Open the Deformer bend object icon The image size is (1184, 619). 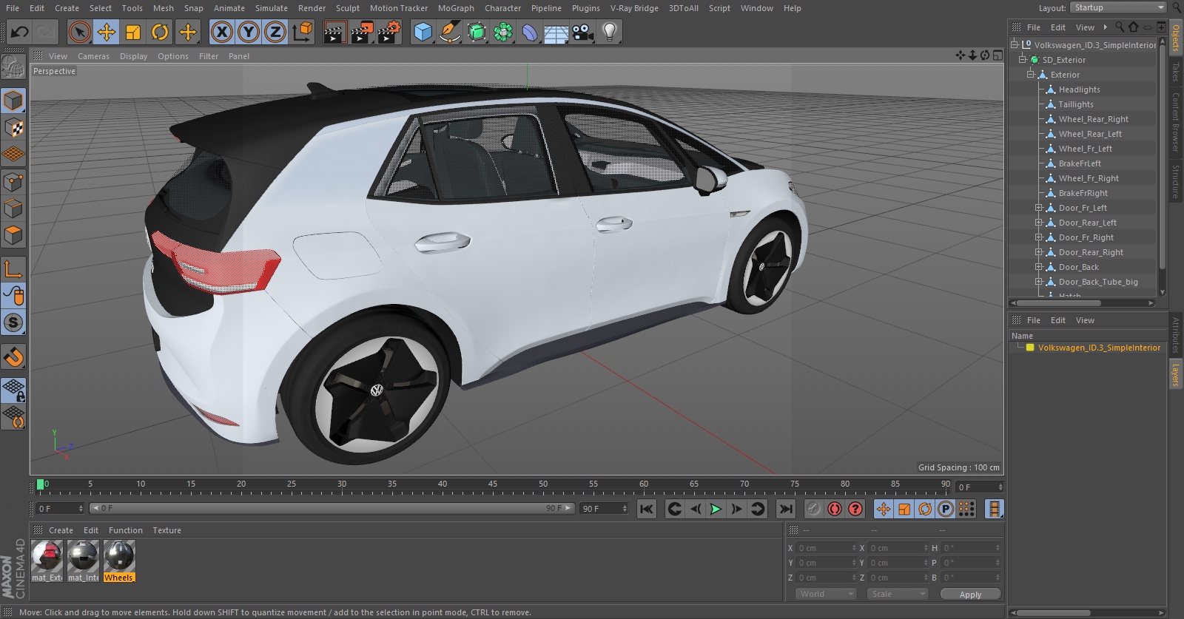530,32
